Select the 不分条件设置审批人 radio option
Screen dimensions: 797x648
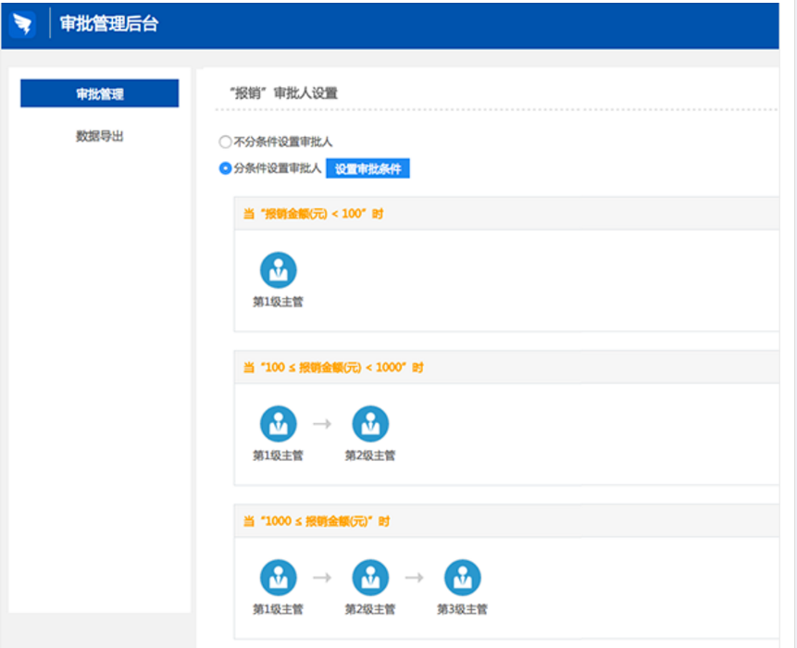pyautogui.click(x=224, y=141)
